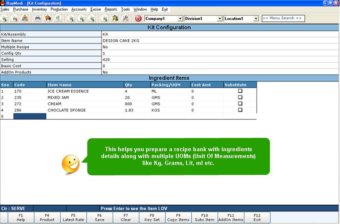Open the Purchase menu
The height and width of the screenshot is (224, 340).
[x=21, y=9]
